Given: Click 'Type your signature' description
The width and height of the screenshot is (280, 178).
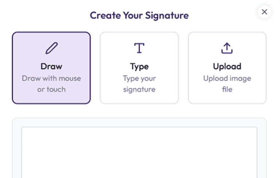Looking at the screenshot, I should tap(139, 84).
